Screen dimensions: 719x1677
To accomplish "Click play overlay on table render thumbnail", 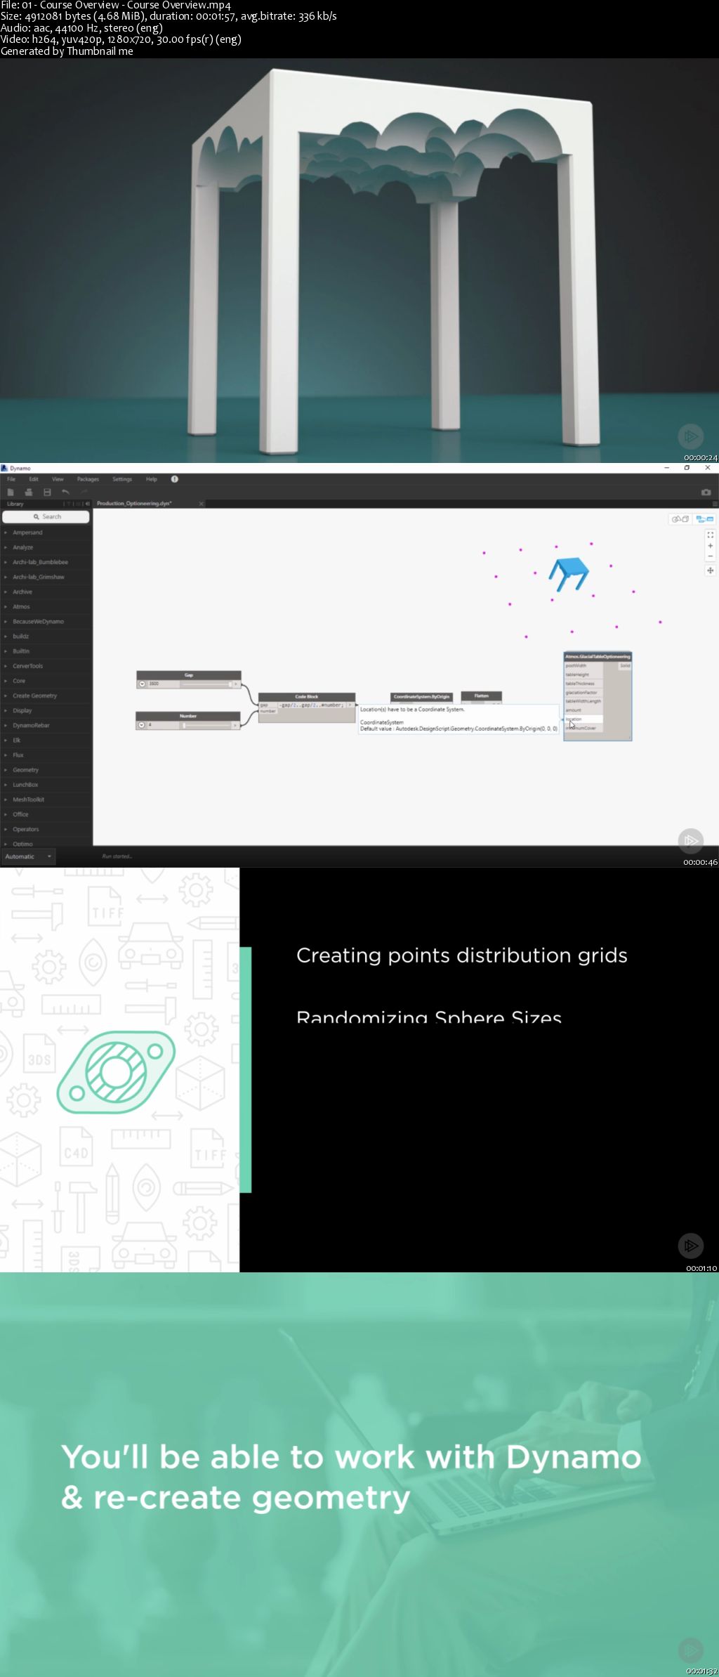I will coord(691,436).
